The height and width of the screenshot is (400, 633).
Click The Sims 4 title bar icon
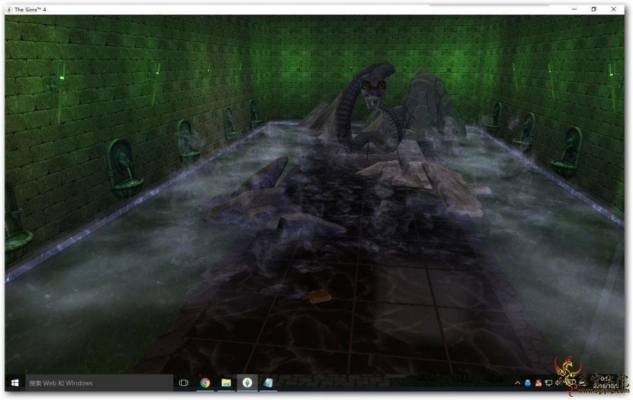click(10, 9)
